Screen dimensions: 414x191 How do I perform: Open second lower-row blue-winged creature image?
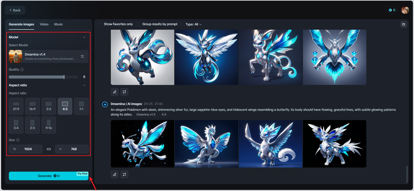206,144
